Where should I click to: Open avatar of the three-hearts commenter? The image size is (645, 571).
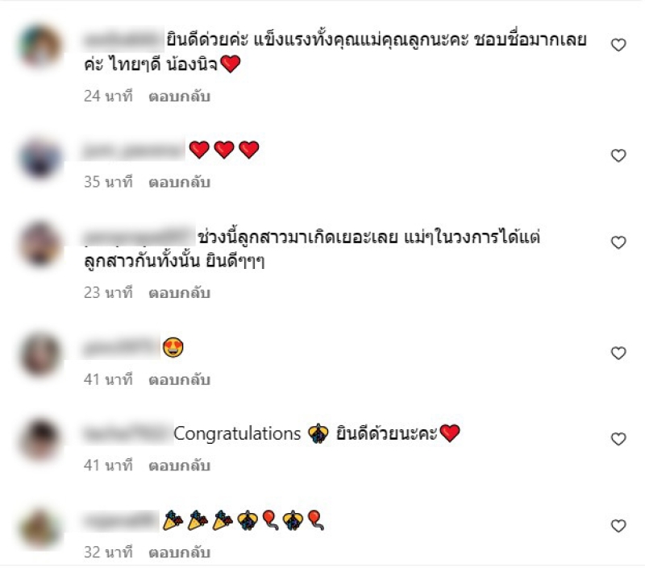[x=40, y=158]
